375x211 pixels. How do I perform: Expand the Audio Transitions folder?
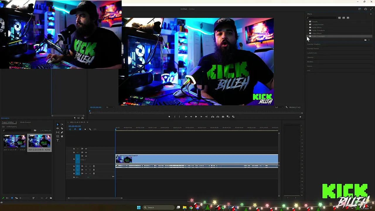click(307, 30)
